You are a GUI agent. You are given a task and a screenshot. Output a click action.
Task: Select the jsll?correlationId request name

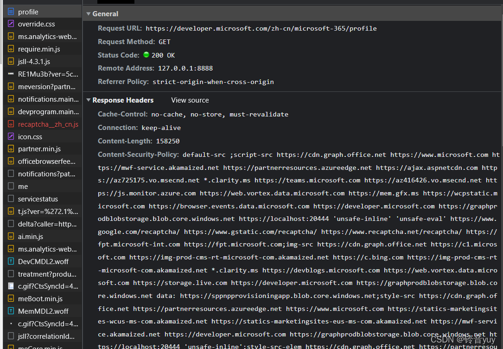click(x=46, y=336)
